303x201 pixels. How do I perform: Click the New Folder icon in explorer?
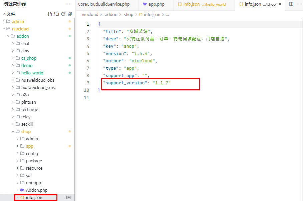tap(56, 14)
